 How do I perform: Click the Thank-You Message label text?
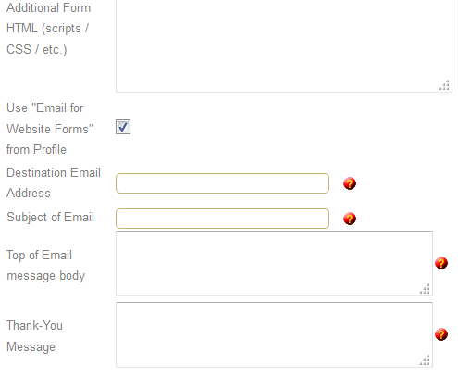click(x=34, y=336)
